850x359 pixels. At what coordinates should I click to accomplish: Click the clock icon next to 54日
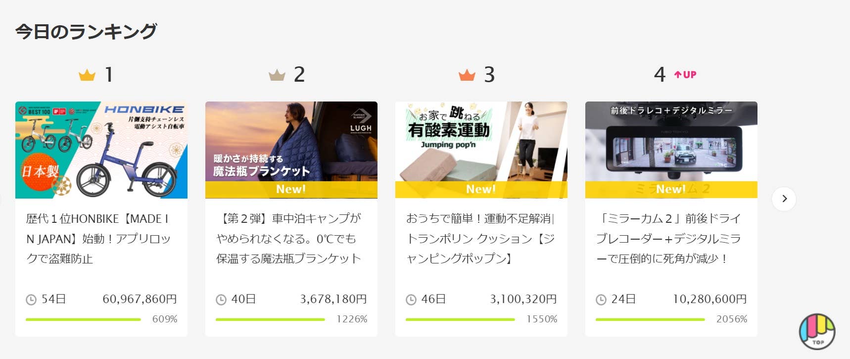(x=31, y=300)
